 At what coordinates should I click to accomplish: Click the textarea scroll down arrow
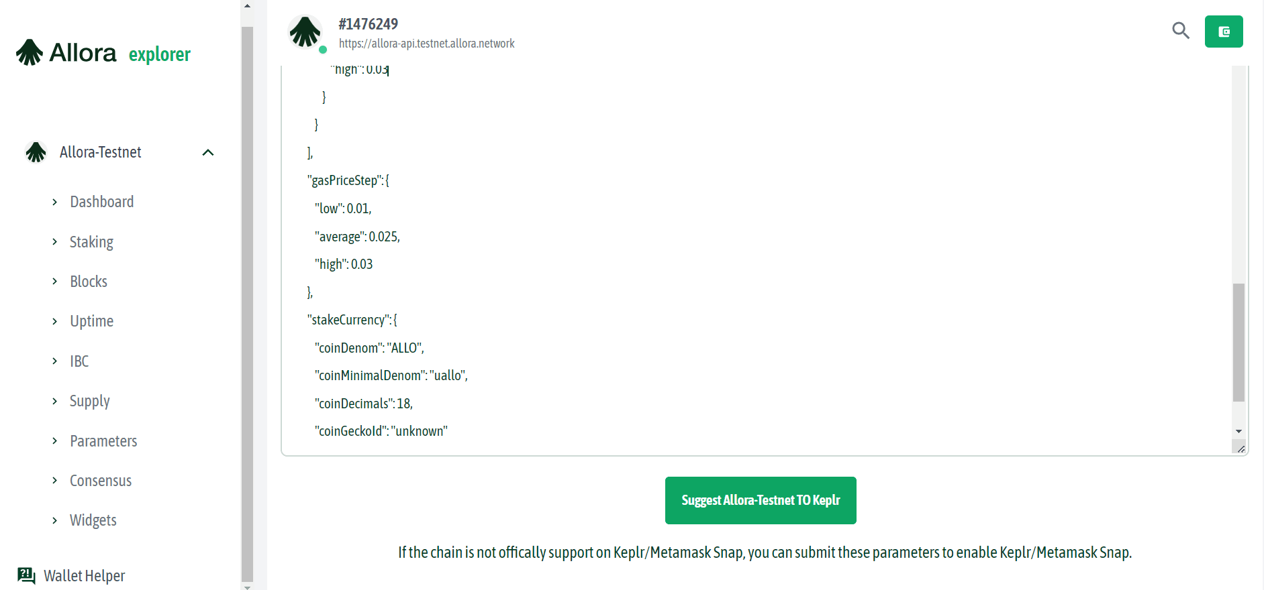coord(1238,431)
